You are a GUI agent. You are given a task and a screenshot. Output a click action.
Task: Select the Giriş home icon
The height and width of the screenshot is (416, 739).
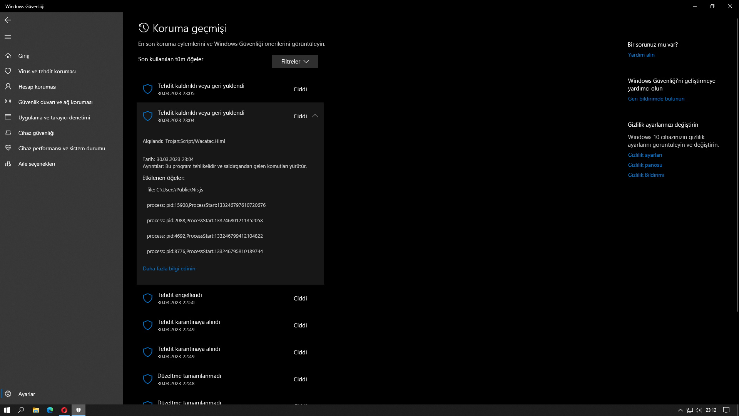pos(8,56)
